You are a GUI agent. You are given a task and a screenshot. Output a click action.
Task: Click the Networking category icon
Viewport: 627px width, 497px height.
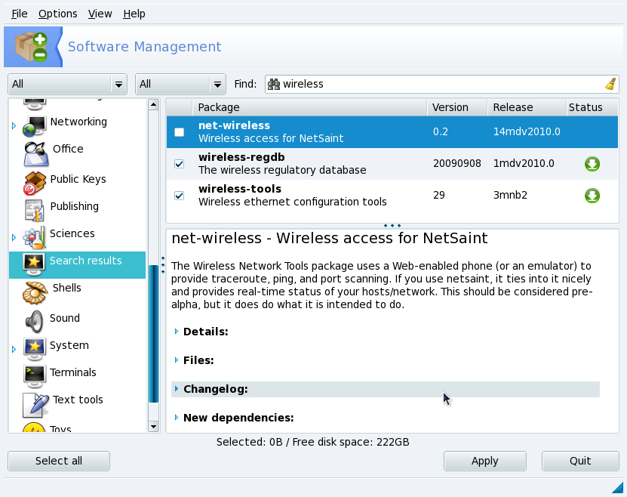point(35,125)
